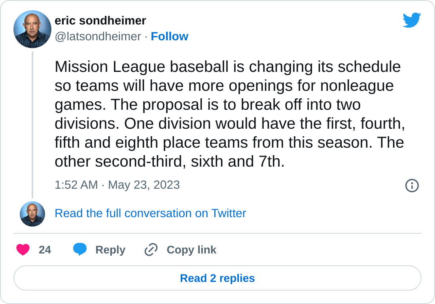The height and width of the screenshot is (304, 435).
Task: Click small avatar beside full conversation link
Action: tap(32, 214)
